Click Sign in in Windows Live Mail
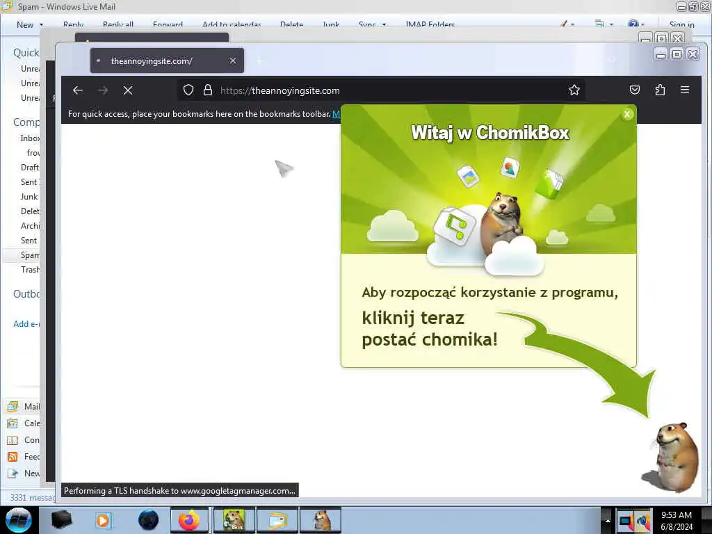Image resolution: width=712 pixels, height=534 pixels. coord(681,24)
